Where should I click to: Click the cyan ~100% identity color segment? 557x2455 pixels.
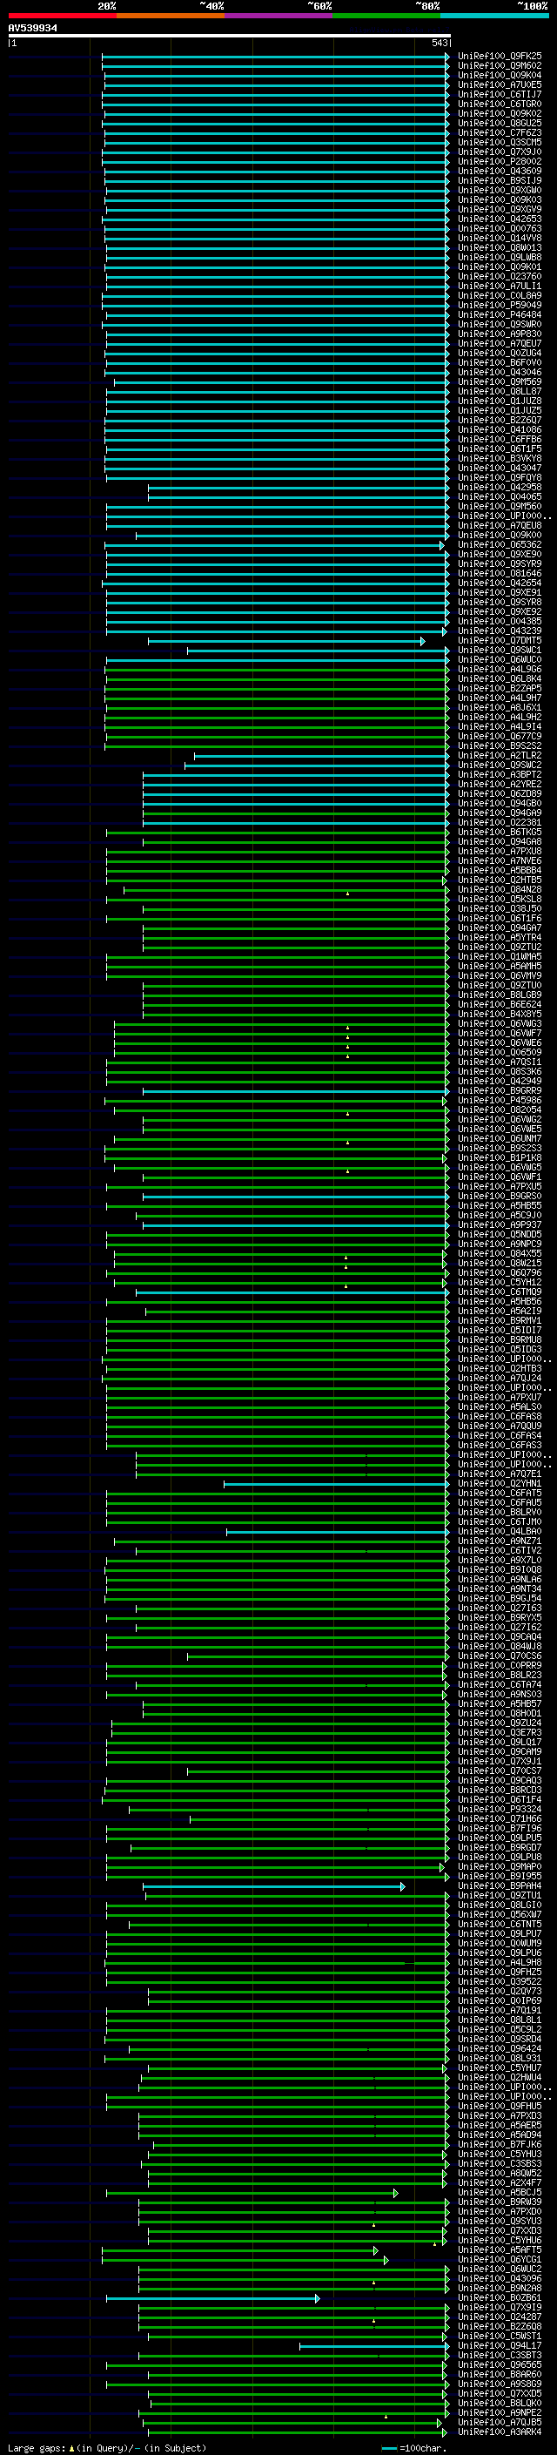click(x=495, y=16)
